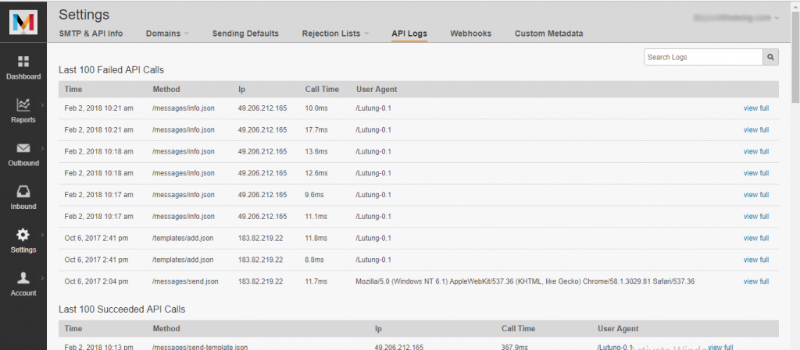Viewport: 800px width, 350px height.
Task: Go to Outbound envelope icon
Action: click(23, 149)
